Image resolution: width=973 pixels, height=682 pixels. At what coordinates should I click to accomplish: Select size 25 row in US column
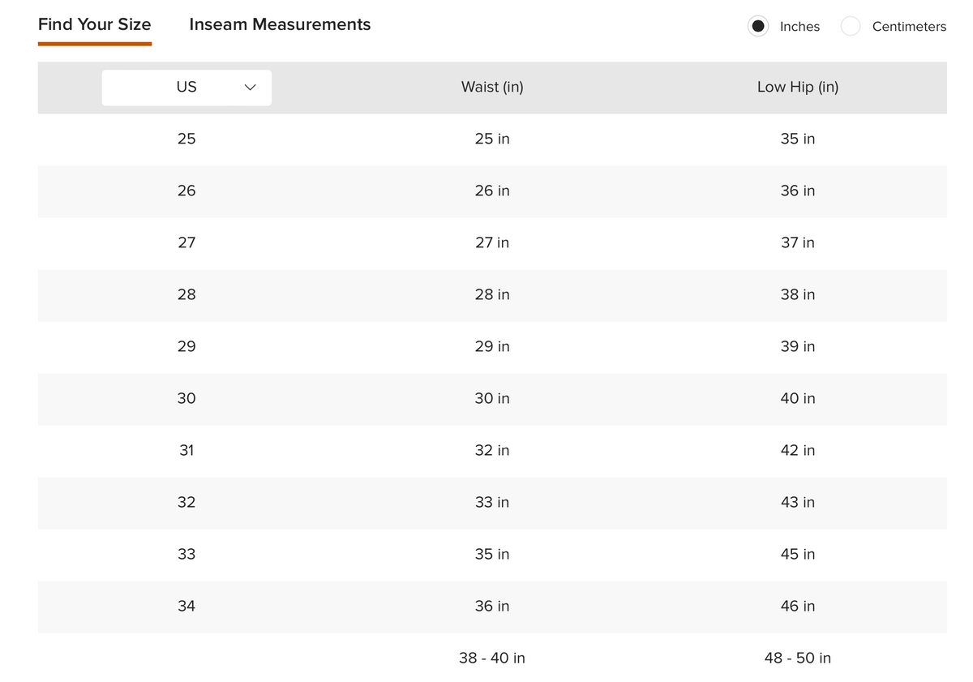(186, 139)
